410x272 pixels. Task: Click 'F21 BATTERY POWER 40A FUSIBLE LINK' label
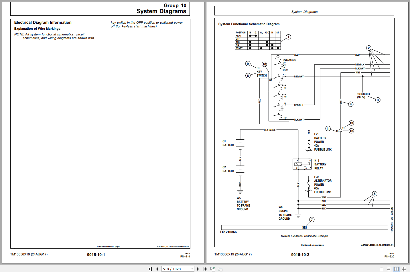point(323,142)
